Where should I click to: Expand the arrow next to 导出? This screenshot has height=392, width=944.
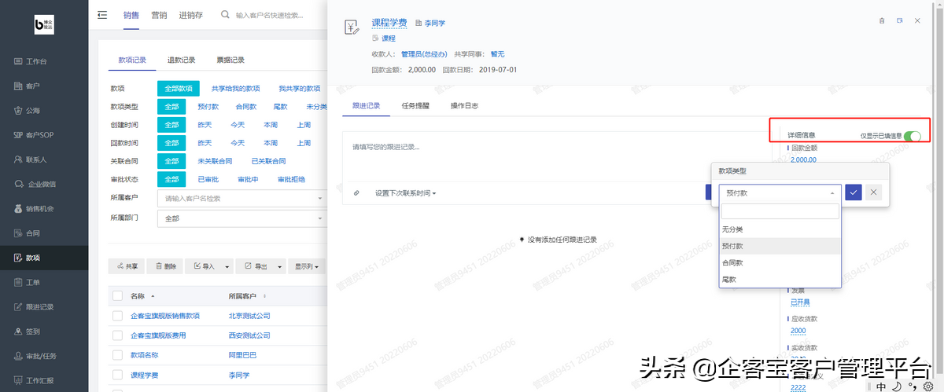click(279, 266)
